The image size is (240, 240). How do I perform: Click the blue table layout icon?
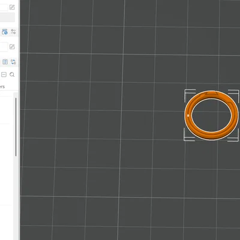coord(5,62)
